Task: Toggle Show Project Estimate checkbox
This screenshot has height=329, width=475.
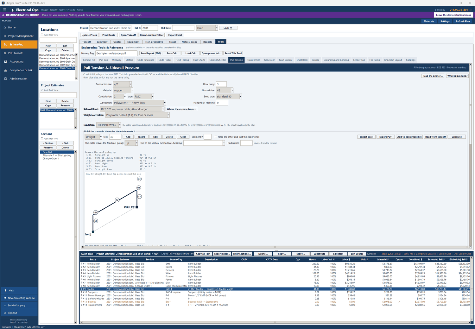Action: tap(171, 254)
